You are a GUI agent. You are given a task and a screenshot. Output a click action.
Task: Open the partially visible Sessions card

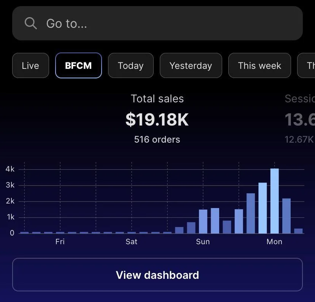300,118
